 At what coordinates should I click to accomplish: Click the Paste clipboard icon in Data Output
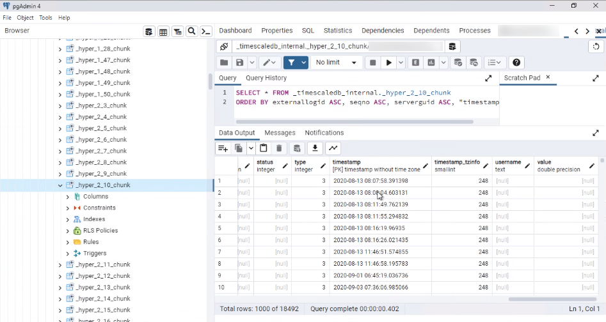(263, 148)
